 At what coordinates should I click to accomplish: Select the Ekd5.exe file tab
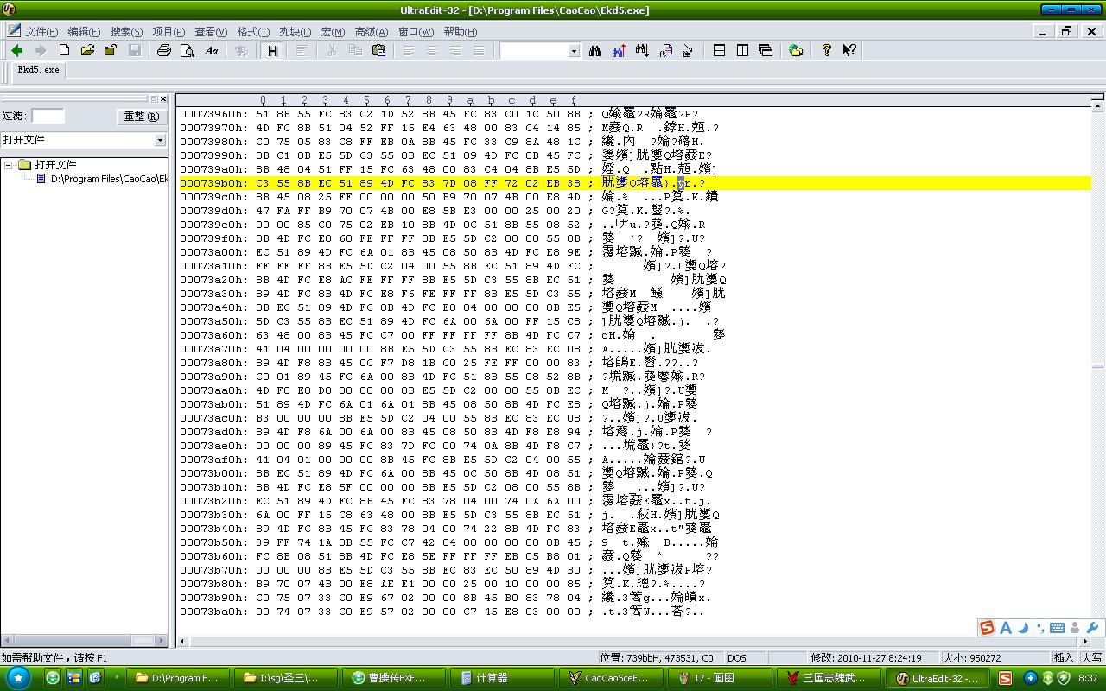tap(39, 70)
